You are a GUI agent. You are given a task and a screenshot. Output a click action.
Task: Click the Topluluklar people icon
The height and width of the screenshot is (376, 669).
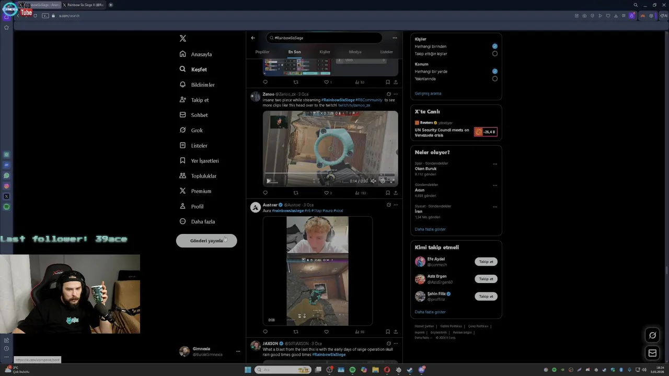(182, 176)
